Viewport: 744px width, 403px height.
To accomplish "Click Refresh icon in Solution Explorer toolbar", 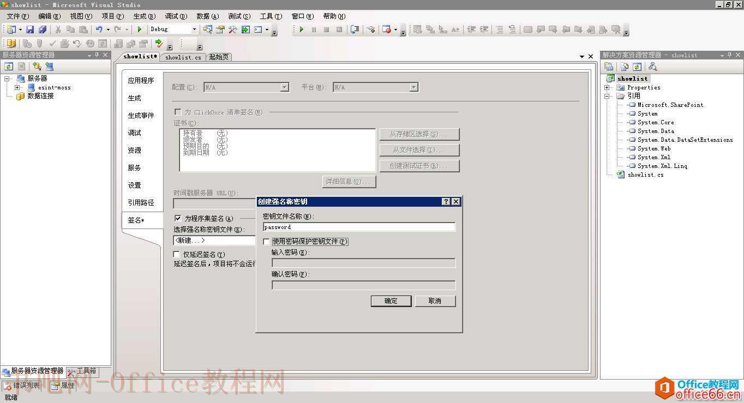I will click(637, 67).
